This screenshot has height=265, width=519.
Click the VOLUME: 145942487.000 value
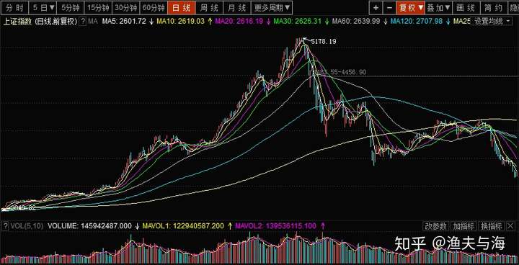pyautogui.click(x=89, y=226)
